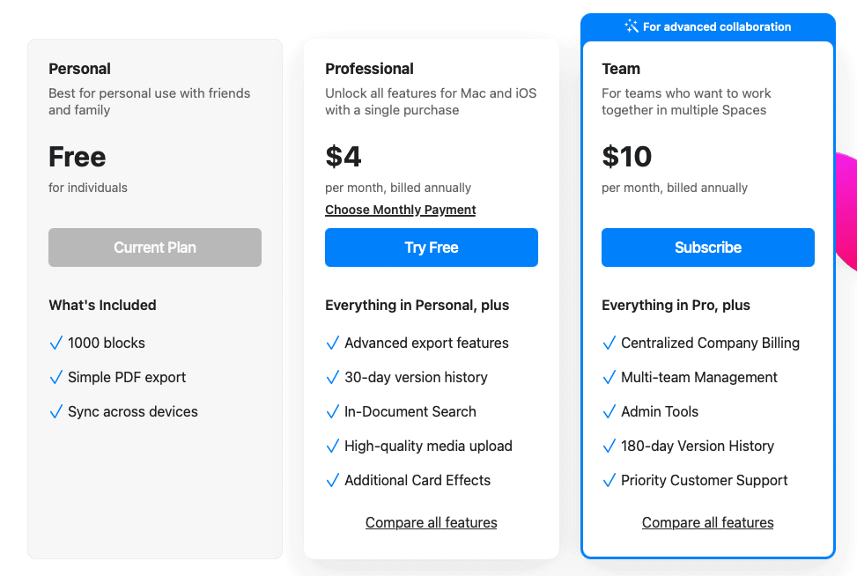Click Subscribe on the Team plan

707,247
